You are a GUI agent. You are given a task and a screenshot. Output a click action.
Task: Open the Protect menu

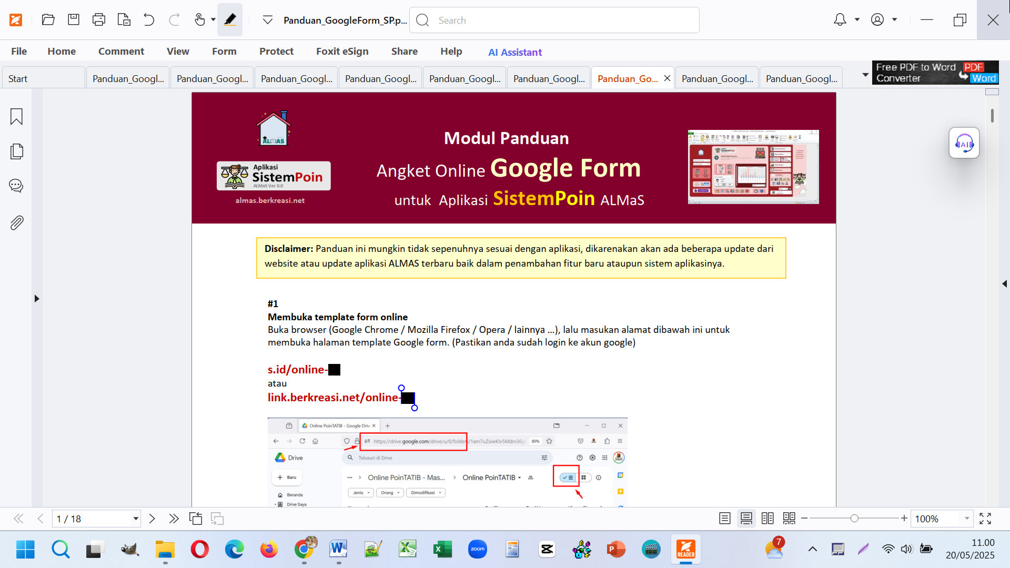pos(276,51)
